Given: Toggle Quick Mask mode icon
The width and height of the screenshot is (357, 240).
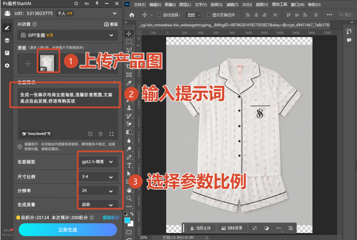Looking at the screenshot, I should click(129, 232).
